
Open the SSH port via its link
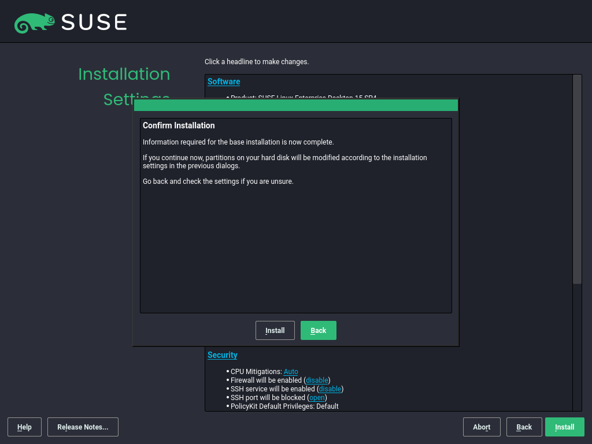point(317,398)
